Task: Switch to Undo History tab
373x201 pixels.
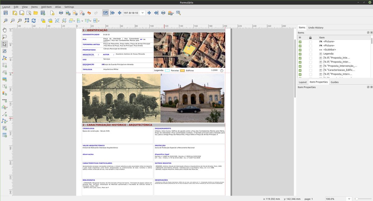Action: coord(316,28)
